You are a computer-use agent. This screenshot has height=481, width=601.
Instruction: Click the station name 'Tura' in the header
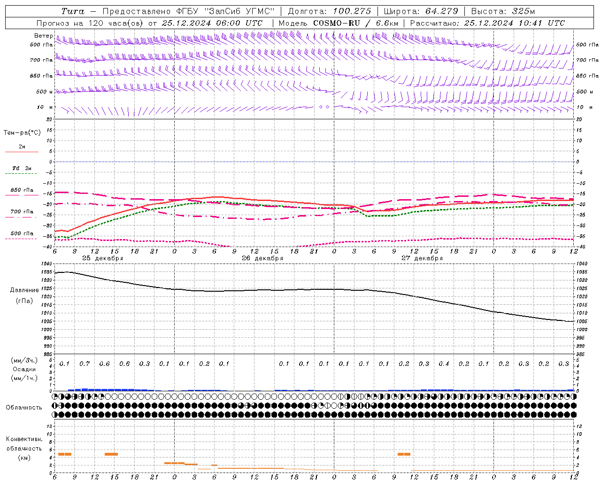pyautogui.click(x=73, y=11)
